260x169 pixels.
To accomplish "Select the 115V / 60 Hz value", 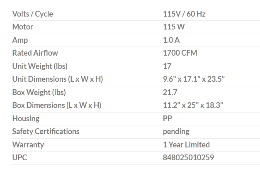I will point(184,14).
